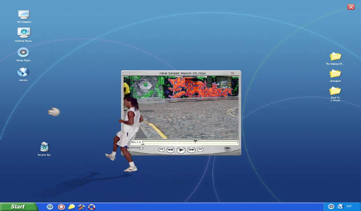
Task: Open the Slideshow folder
Action: click(335, 74)
